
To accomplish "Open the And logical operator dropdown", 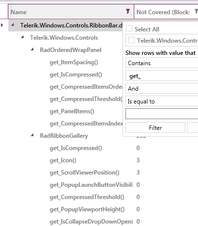I will point(162,88).
